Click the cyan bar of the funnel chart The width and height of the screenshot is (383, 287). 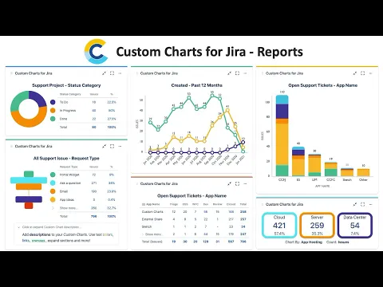(29, 180)
